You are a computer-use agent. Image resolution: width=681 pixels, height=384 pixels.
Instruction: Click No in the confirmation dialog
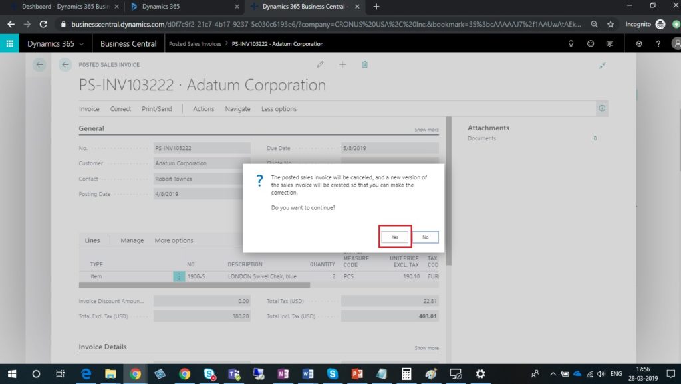click(425, 237)
